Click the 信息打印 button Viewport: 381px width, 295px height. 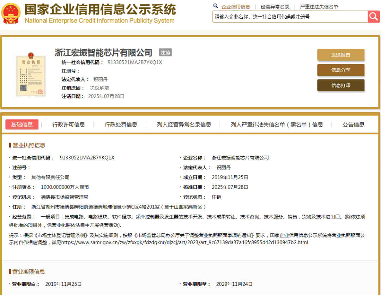click(x=341, y=85)
